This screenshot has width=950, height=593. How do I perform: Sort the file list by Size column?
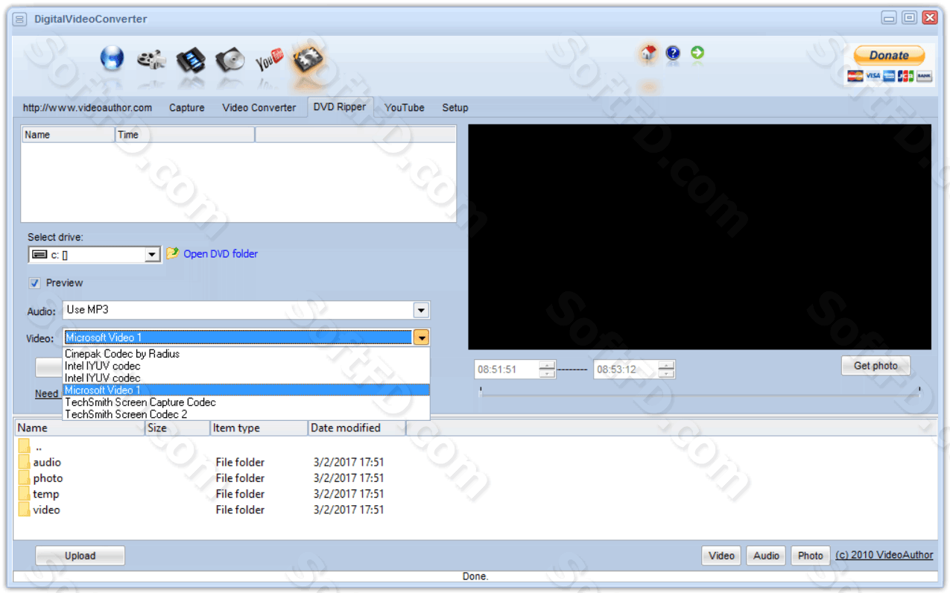[177, 428]
